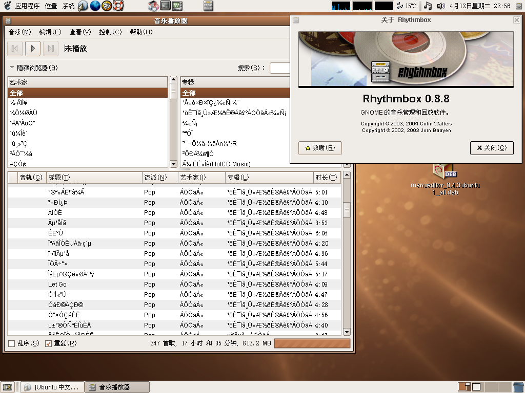Viewport: 525px width, 393px height.
Task: Open the 音乐(M) menu
Action: [20, 32]
